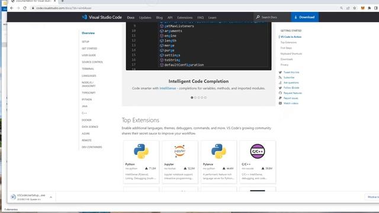The image size is (379, 213).
Task: Click the MetaMask fox extension icon
Action: click(x=362, y=8)
